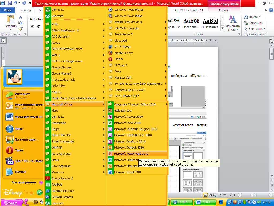Click the Mickey Mouse user picture

click(14, 77)
